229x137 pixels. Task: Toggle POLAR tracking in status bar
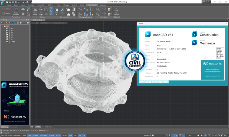tap(58, 135)
